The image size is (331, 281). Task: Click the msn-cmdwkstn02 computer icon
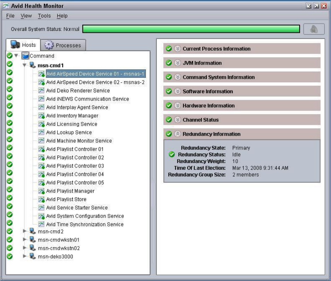click(32, 248)
